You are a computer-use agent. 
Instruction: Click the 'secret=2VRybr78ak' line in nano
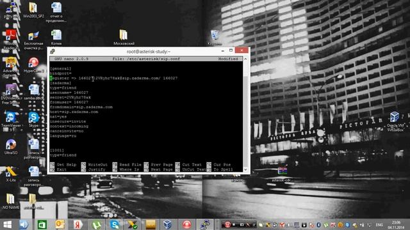[70, 97]
